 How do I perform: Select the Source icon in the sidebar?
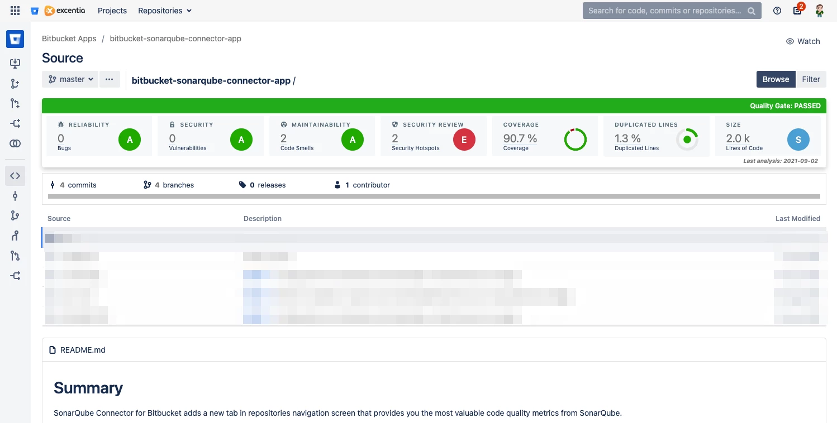15,175
